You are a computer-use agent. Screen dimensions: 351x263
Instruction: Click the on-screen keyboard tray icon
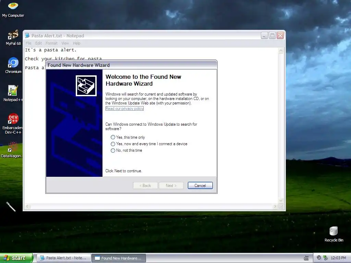pyautogui.click(x=306, y=258)
